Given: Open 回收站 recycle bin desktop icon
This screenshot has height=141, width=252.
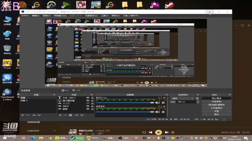Looking at the screenshot, I should click(7, 50).
